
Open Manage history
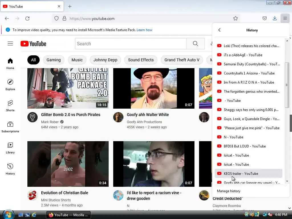pyautogui.click(x=228, y=191)
